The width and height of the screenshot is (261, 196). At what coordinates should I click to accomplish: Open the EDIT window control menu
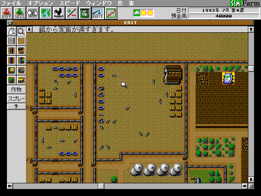pos(10,23)
